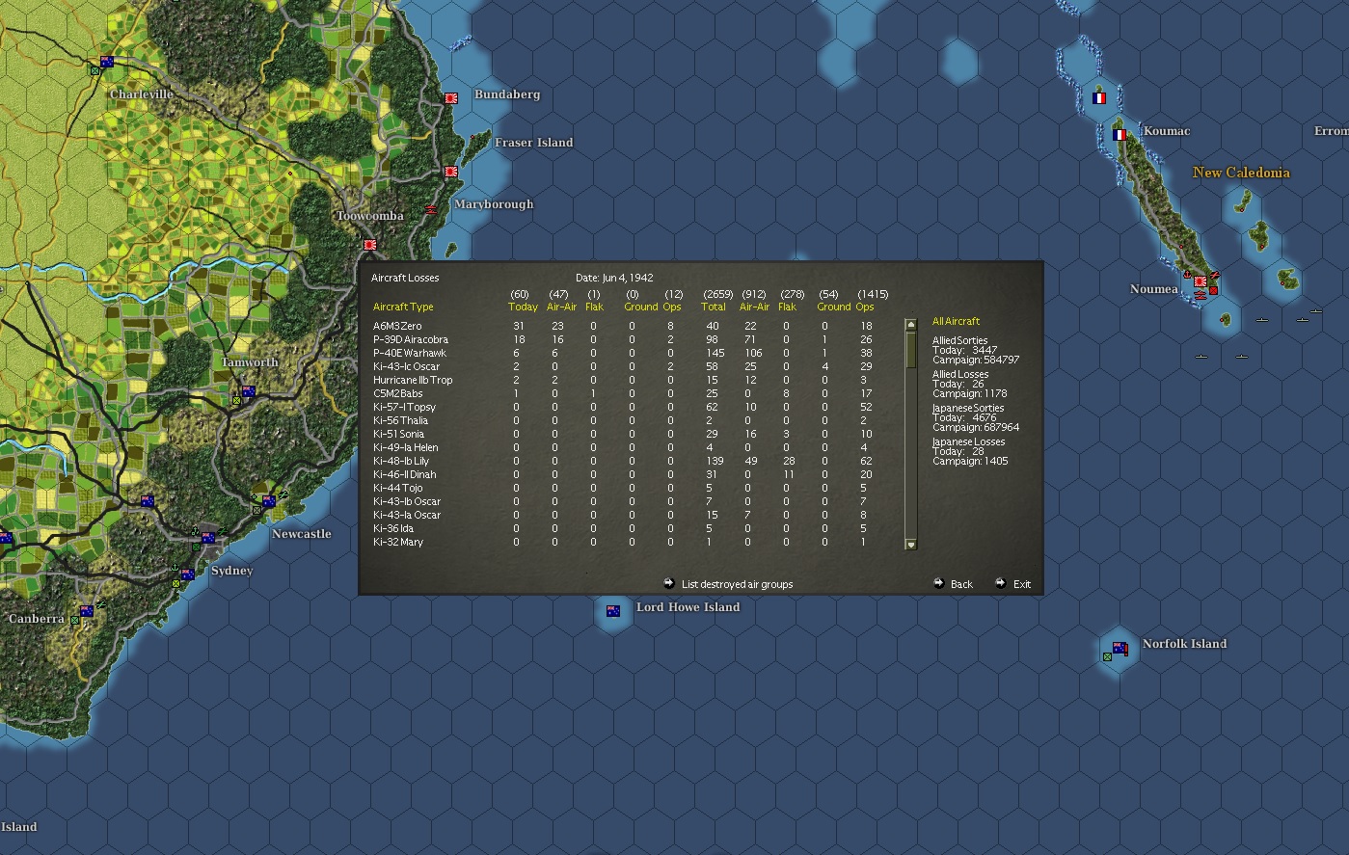Click the green unit marker at Charleville
The image size is (1349, 855).
[x=94, y=70]
